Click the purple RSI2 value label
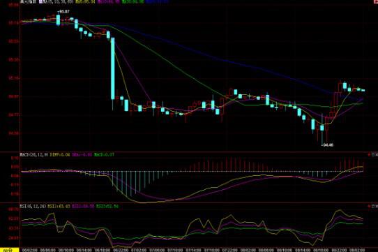 83,207
